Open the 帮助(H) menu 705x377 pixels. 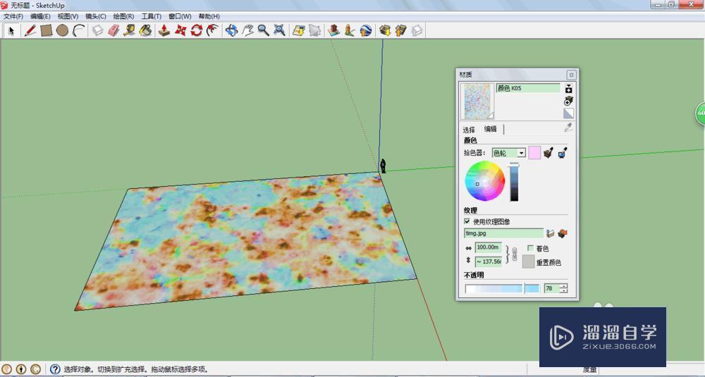[209, 16]
